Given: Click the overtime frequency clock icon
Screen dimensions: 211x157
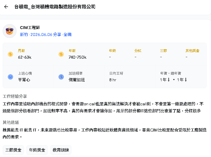Looking at the screenshot, I should tap(61, 77).
